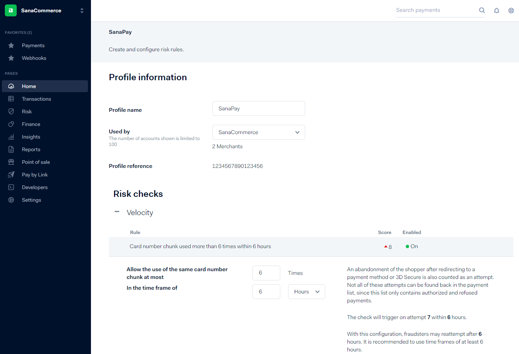Viewport: 519px width, 354px height.
Task: Edit the Profile name field
Action: pos(259,108)
